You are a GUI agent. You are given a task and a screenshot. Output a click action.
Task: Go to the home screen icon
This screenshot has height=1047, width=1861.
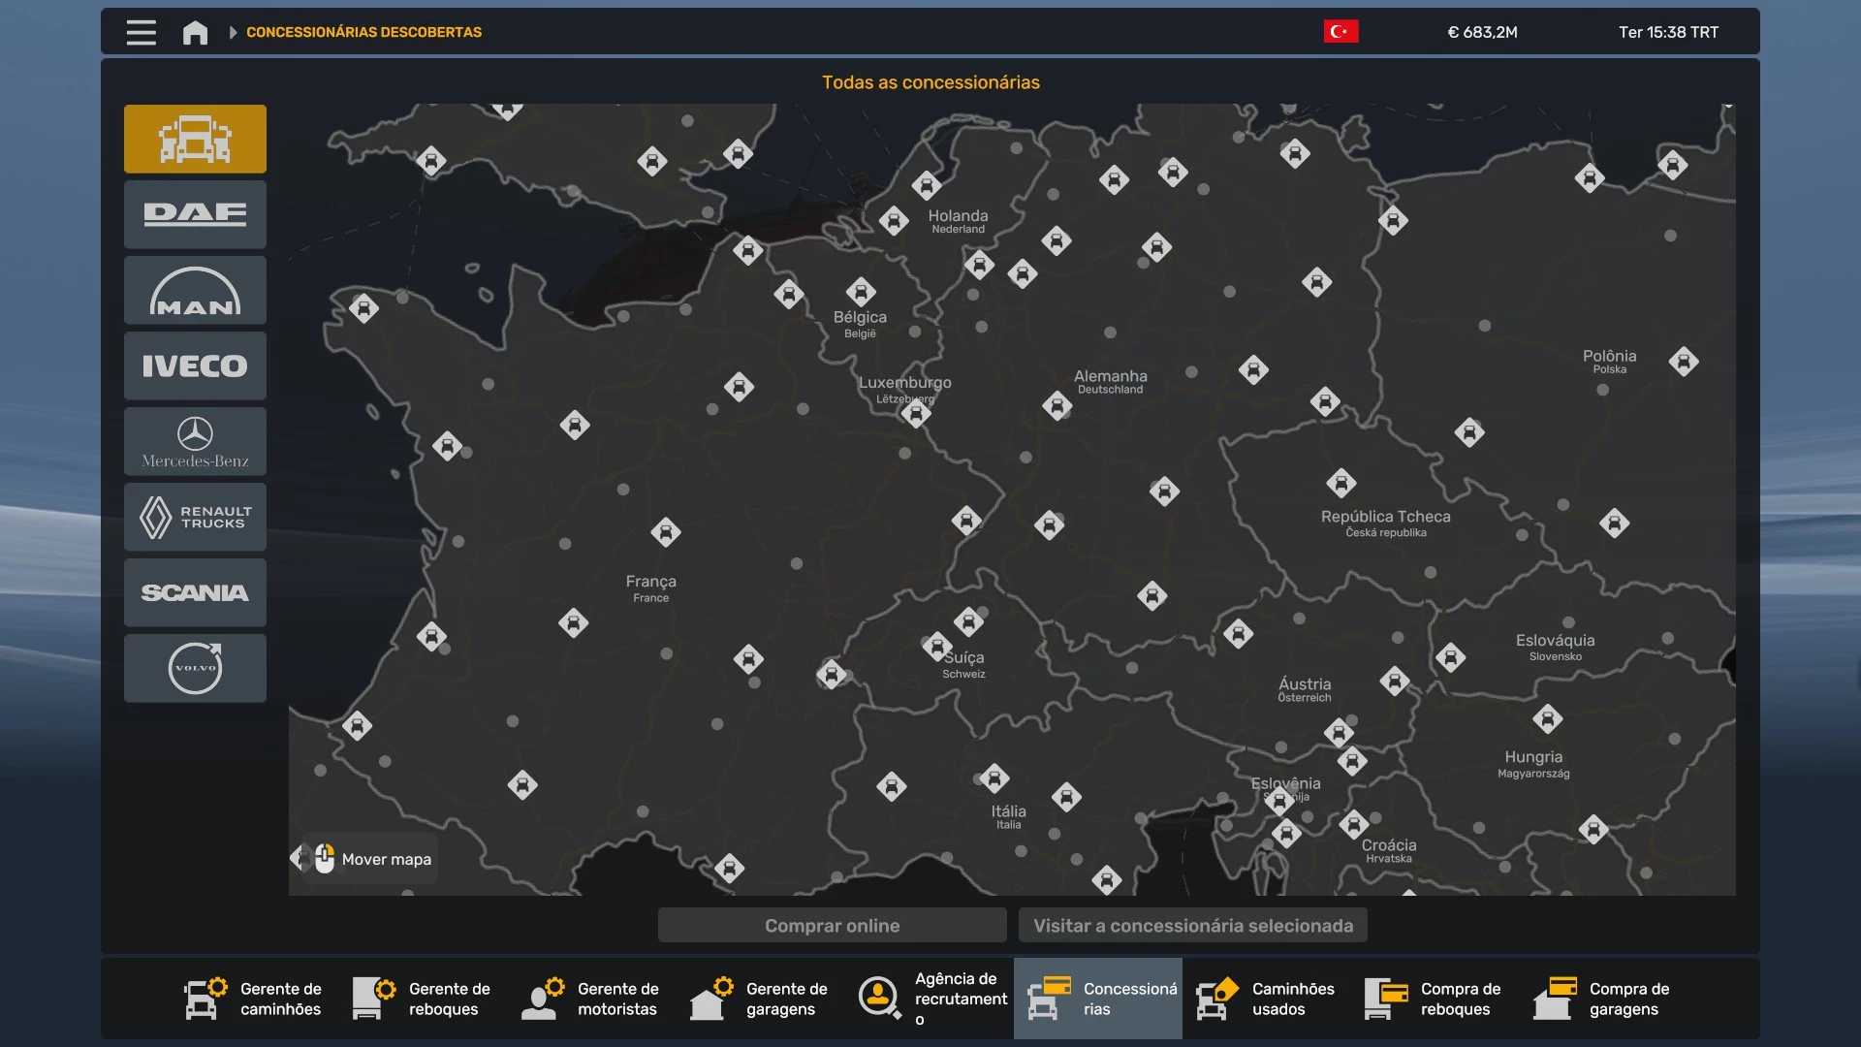195,32
